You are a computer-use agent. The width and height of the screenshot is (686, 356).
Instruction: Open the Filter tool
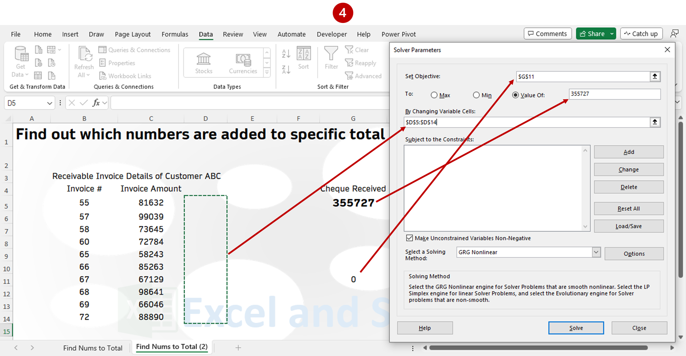[x=330, y=62]
